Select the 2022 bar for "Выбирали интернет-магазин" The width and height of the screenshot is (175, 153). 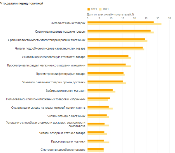[x=100, y=90]
